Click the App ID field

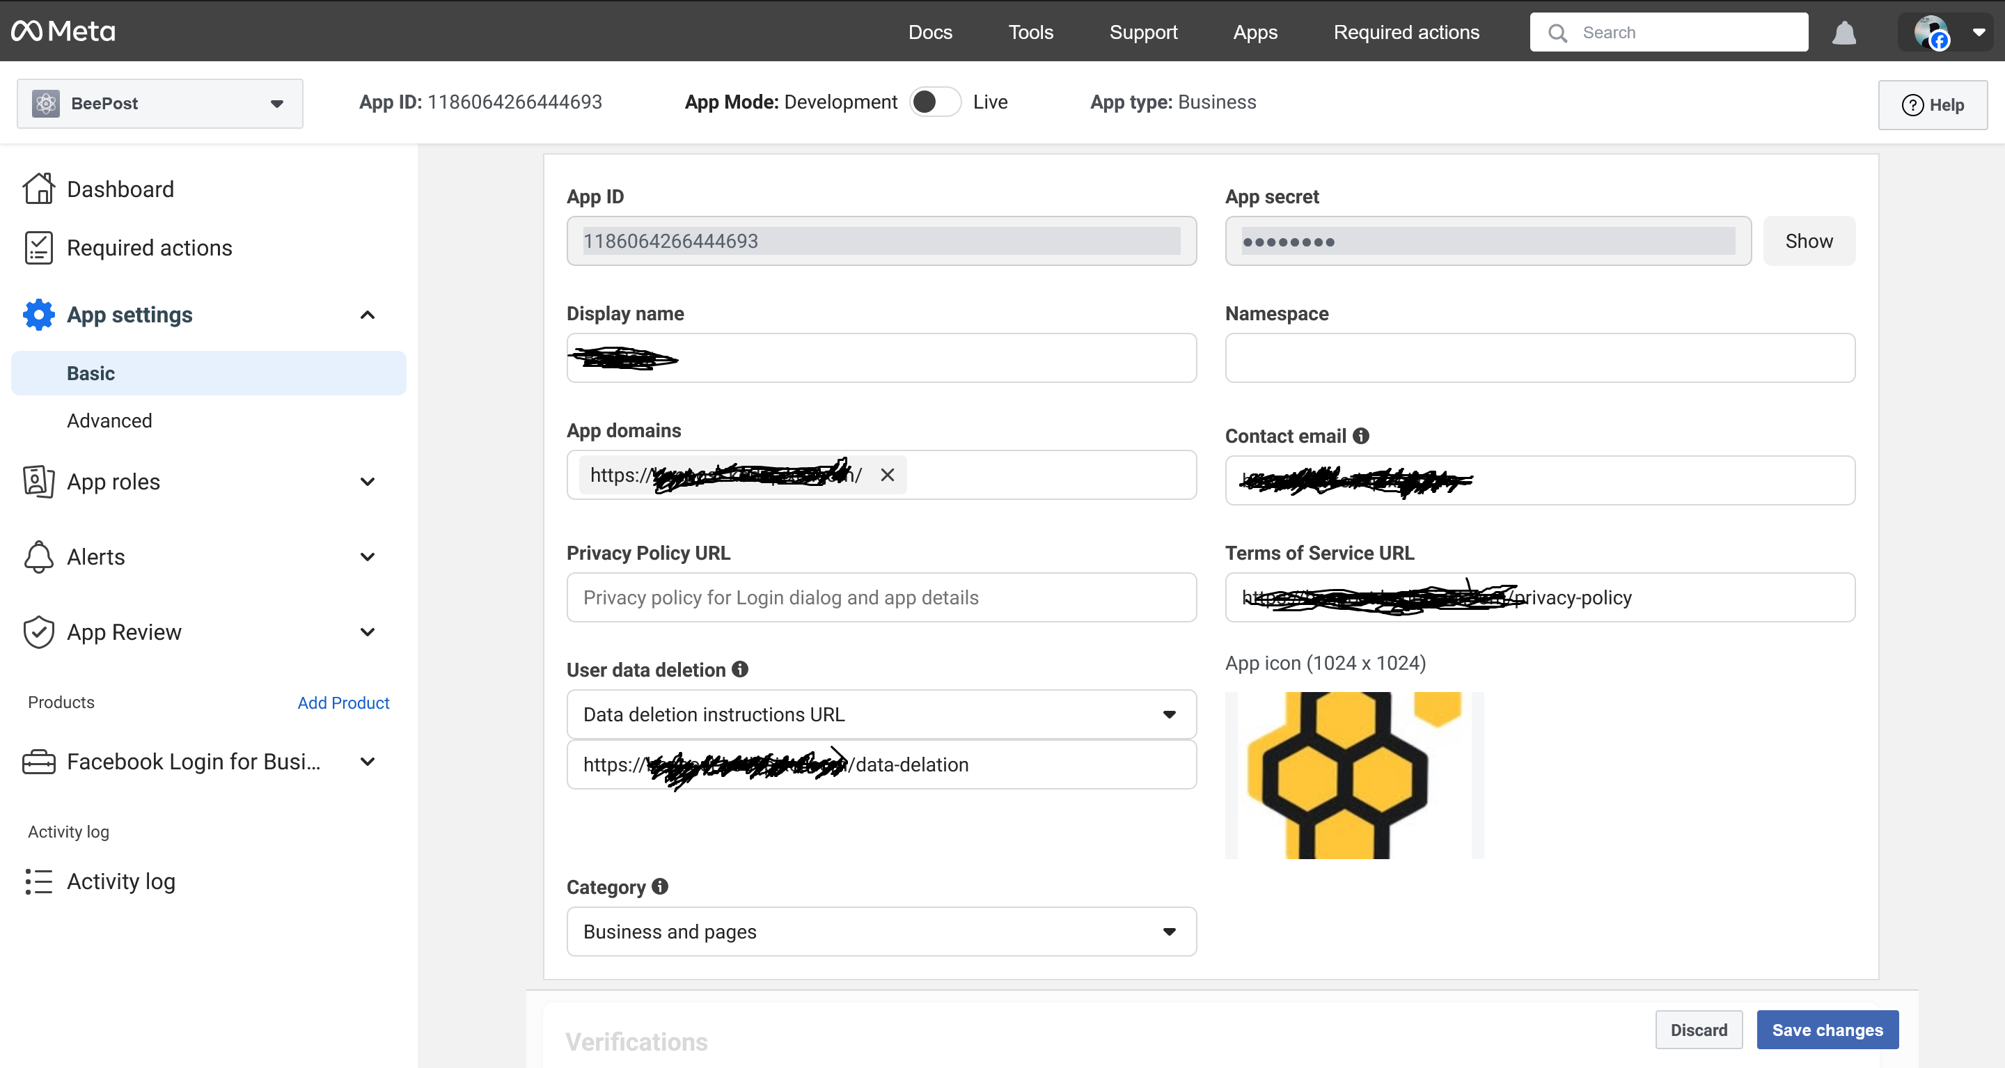881,242
